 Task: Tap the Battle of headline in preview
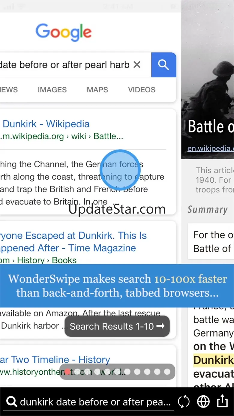211,126
